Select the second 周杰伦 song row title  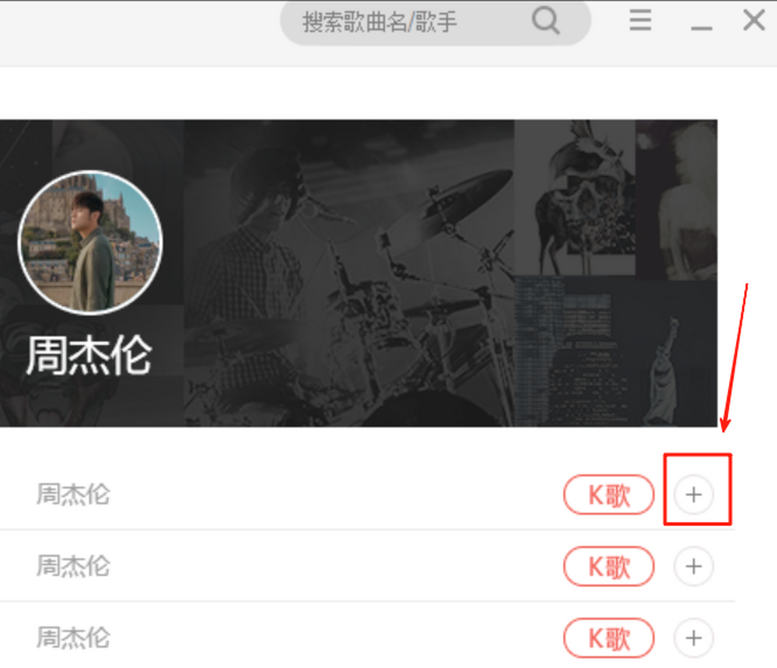(x=73, y=566)
